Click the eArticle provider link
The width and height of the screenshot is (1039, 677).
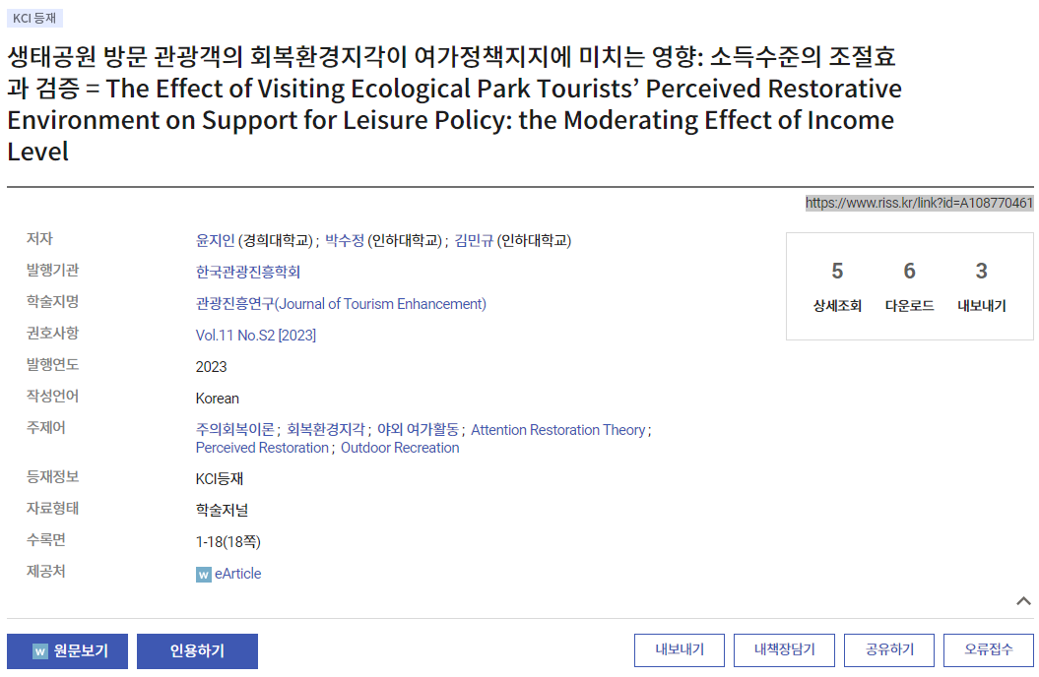coord(238,574)
